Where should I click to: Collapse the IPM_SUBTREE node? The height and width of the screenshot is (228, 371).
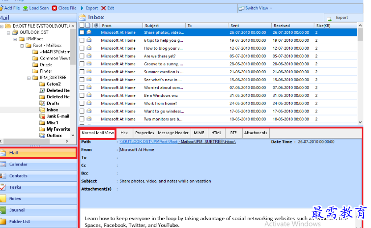(29, 78)
